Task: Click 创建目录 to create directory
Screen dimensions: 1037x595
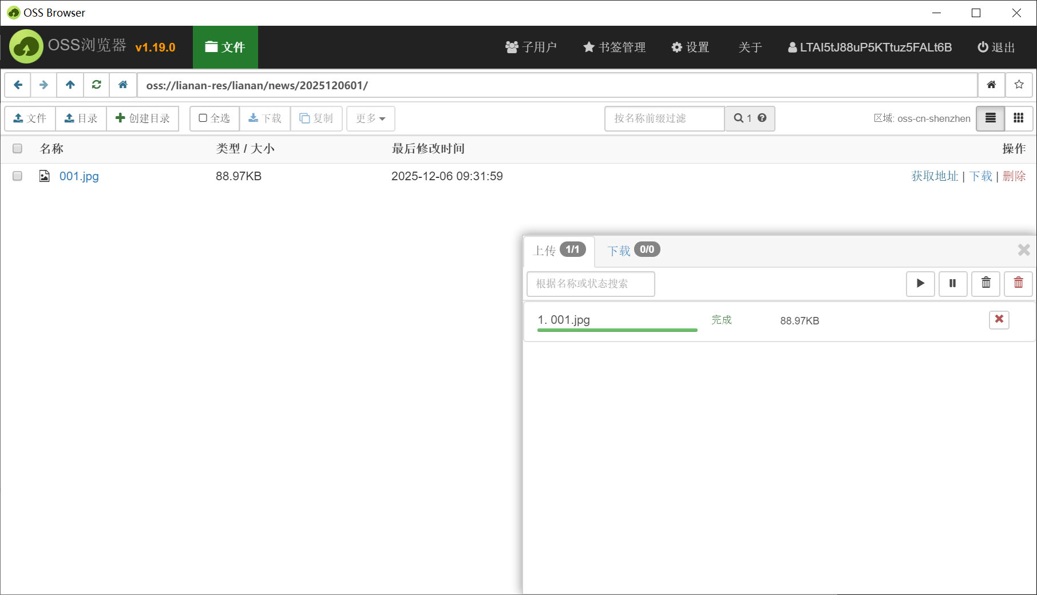Action: pos(143,118)
